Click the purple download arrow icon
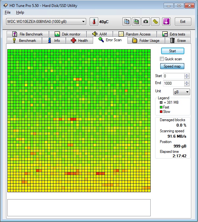This screenshot has width=198, height=222. click(166, 22)
